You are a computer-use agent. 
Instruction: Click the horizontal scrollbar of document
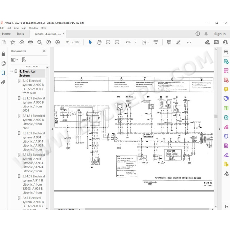(x=147, y=209)
